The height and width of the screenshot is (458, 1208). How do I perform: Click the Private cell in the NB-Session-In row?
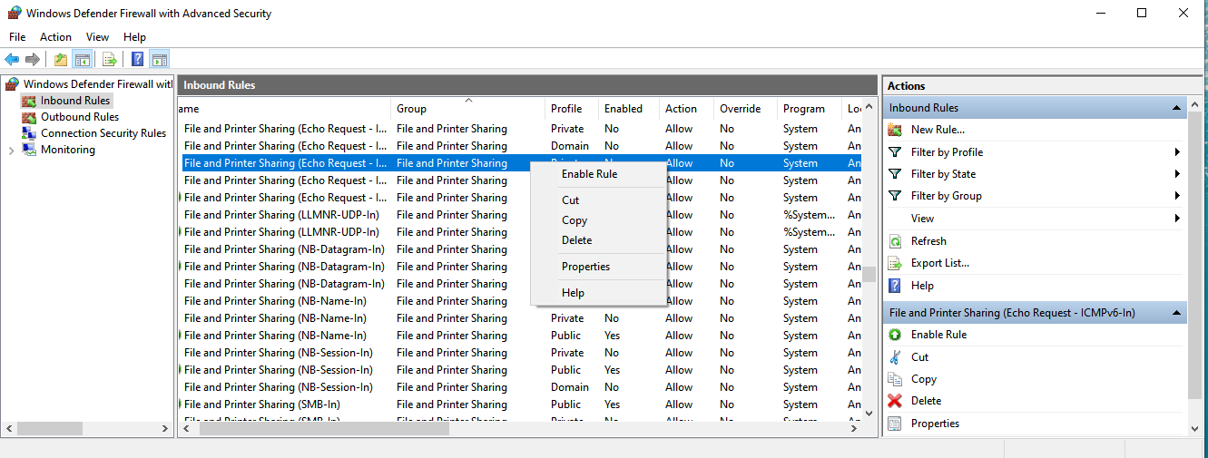point(567,353)
